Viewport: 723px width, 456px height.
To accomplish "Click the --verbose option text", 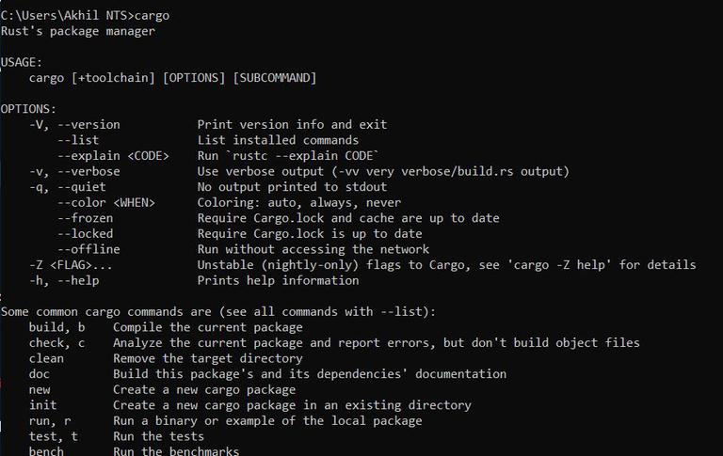I will pos(88,171).
